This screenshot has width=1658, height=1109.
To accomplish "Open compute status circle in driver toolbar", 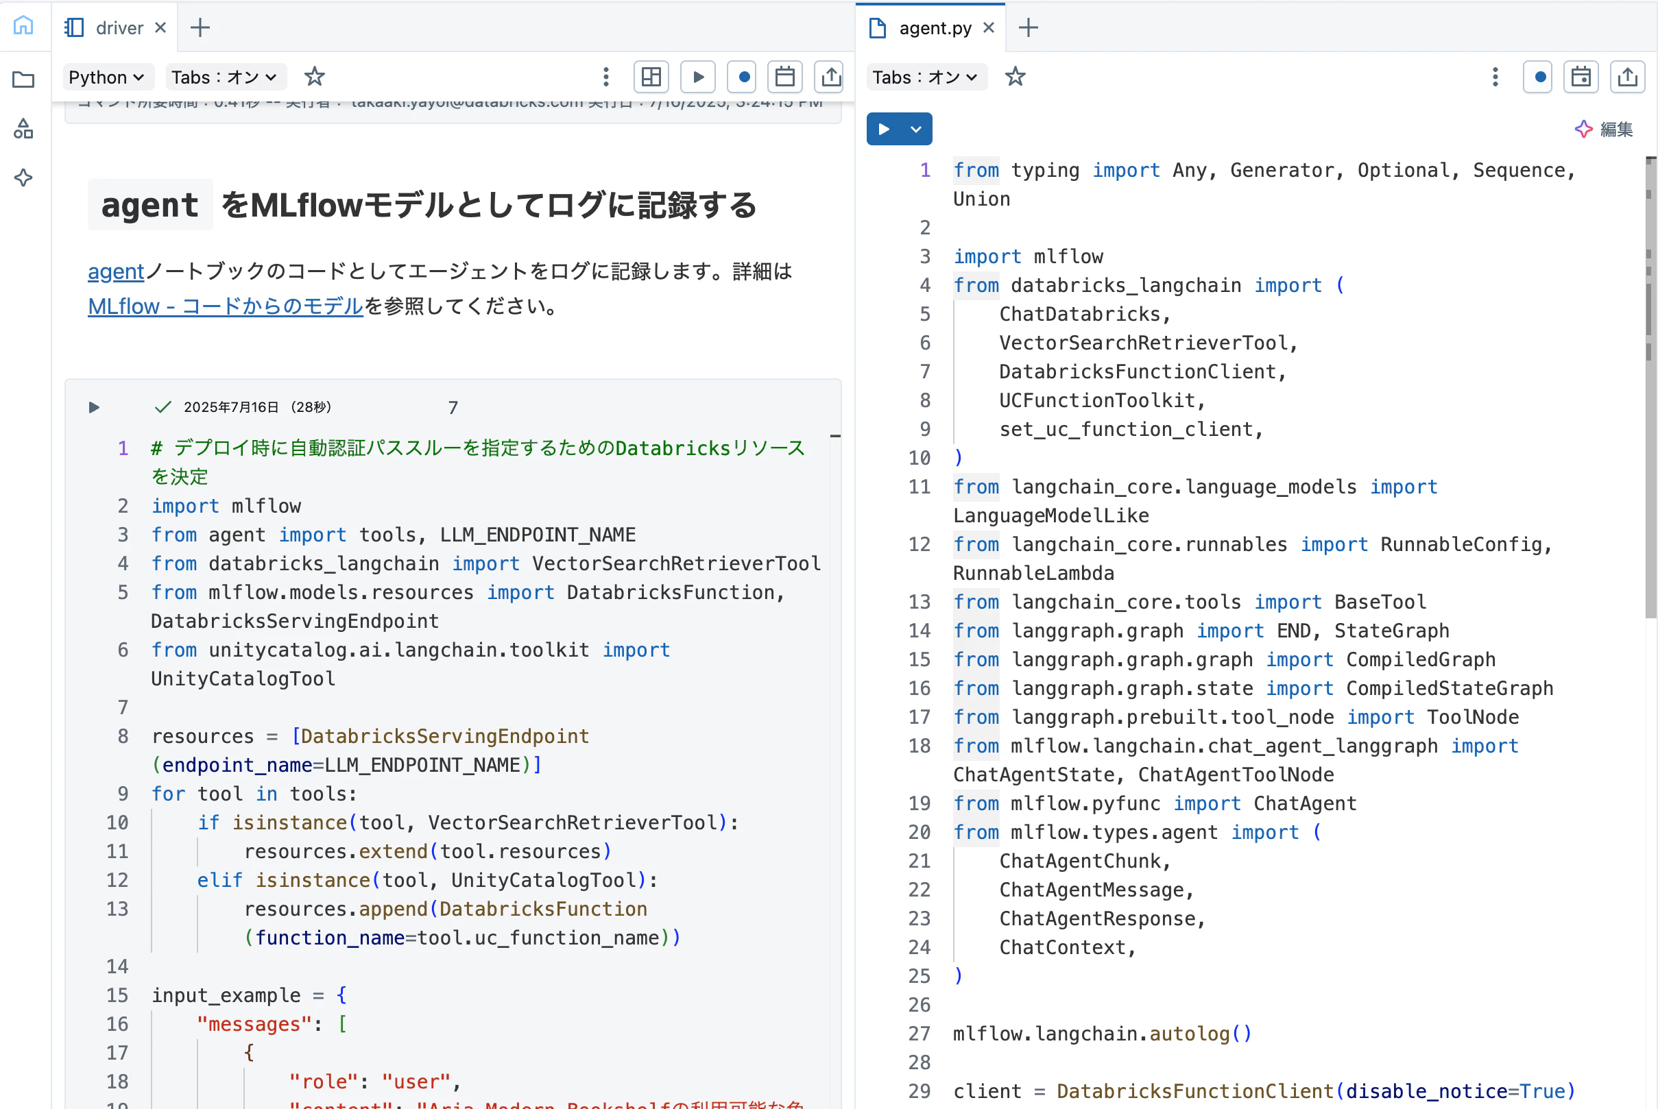I will pos(743,76).
